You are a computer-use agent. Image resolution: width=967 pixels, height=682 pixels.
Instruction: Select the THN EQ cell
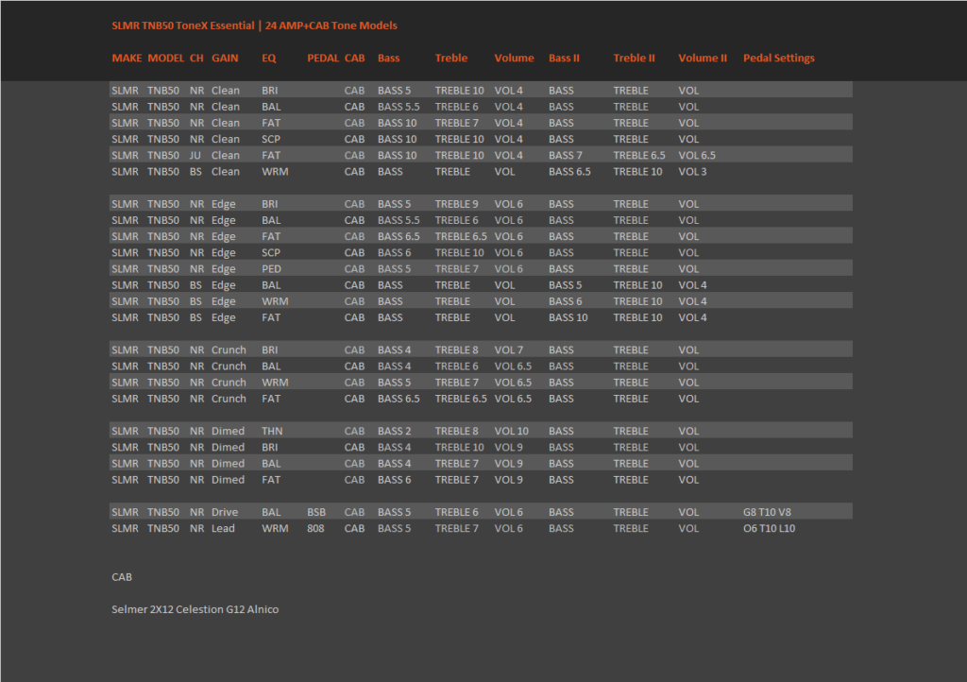click(272, 431)
